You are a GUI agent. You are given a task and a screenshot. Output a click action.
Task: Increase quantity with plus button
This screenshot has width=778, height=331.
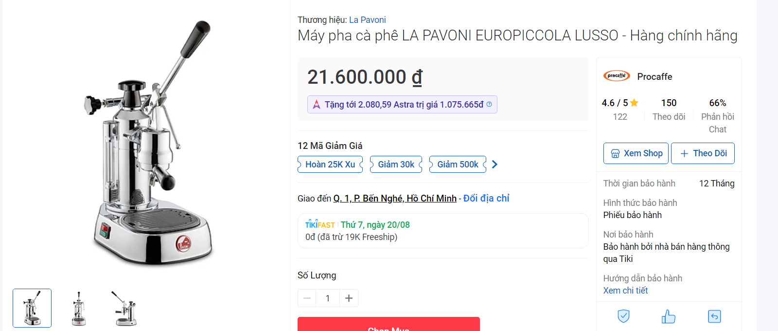coord(349,298)
